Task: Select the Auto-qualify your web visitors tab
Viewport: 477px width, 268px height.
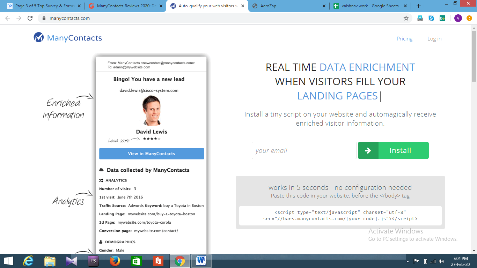Action: click(207, 6)
